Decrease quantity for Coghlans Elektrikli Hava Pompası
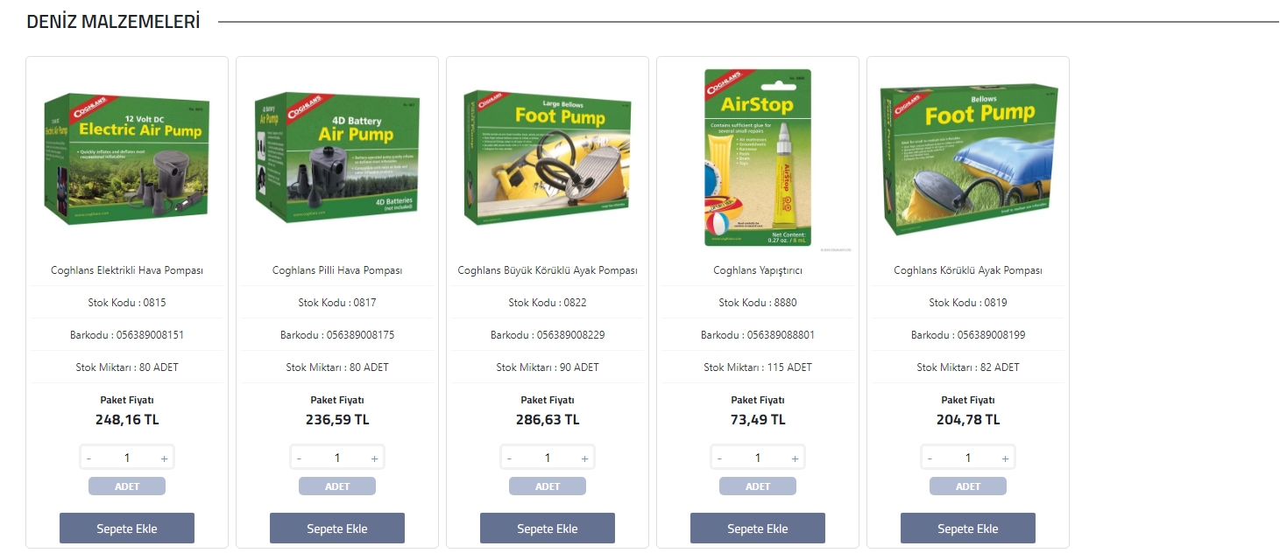Image resolution: width=1280 pixels, height=553 pixels. click(88, 458)
